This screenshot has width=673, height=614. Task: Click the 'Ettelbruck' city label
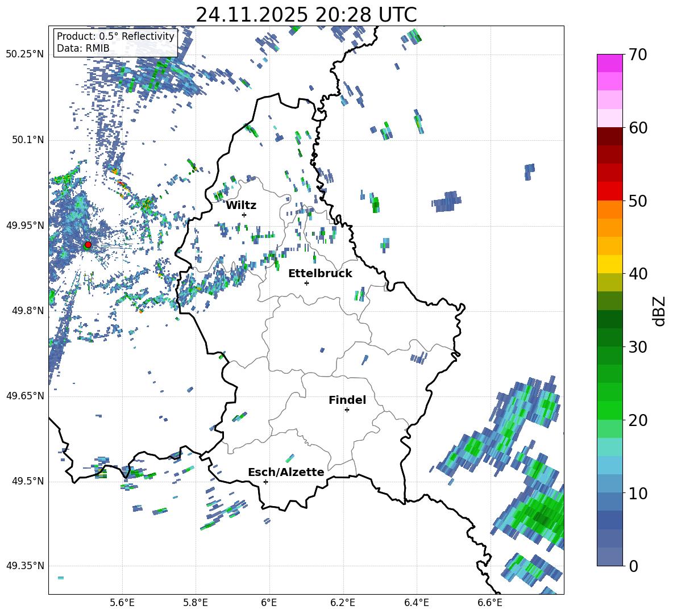[320, 274]
